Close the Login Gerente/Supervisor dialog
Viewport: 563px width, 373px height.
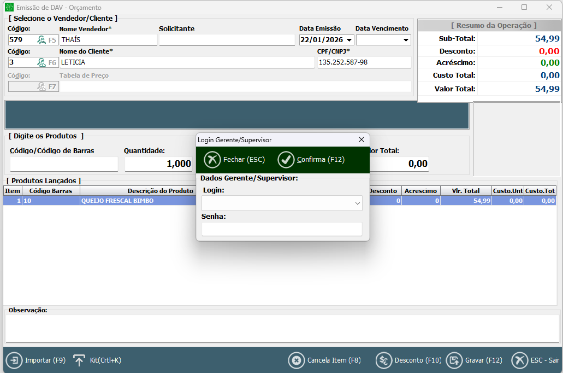click(x=361, y=140)
